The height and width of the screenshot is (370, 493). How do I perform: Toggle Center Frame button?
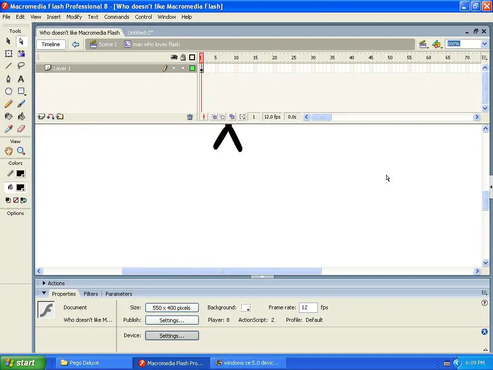[x=204, y=117]
